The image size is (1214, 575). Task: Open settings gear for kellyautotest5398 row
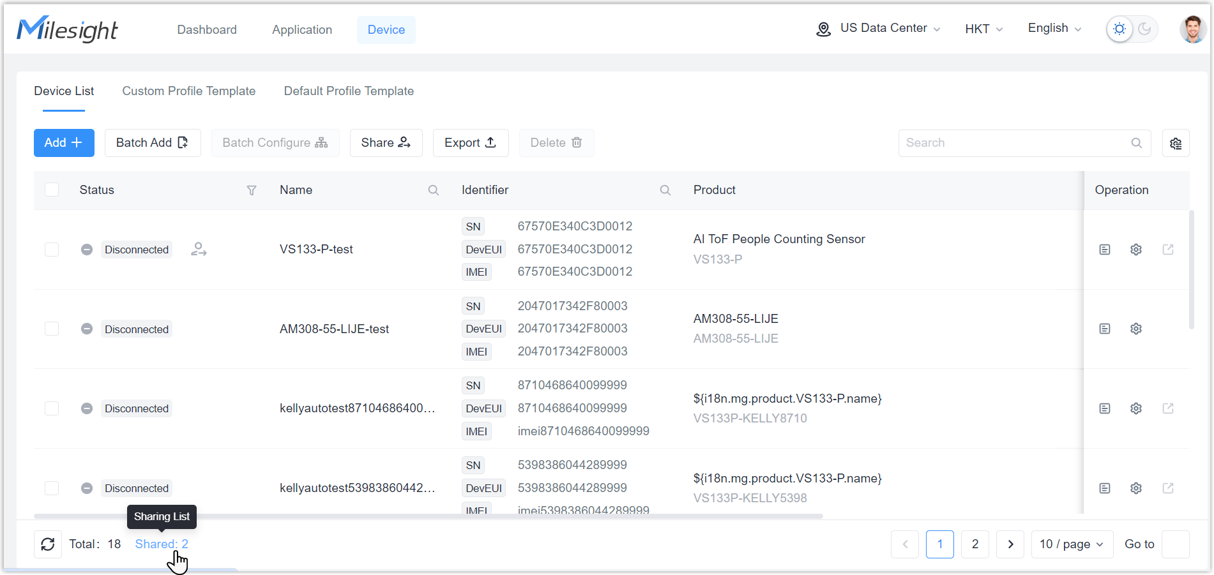coord(1136,488)
